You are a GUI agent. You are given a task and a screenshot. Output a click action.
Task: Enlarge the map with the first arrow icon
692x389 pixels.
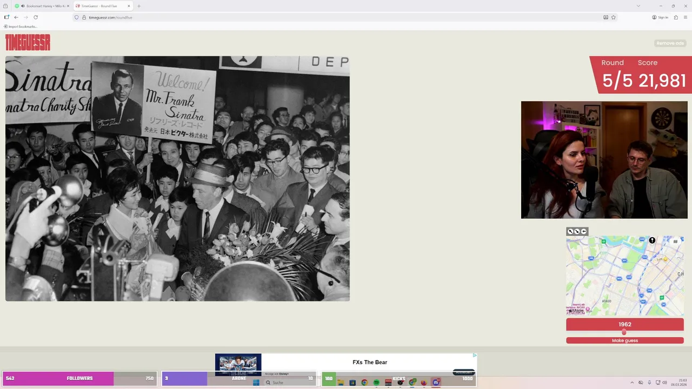570,231
